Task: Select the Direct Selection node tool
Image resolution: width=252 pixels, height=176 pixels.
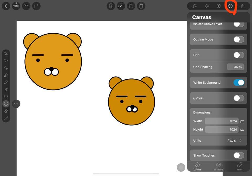Action: pos(6,61)
